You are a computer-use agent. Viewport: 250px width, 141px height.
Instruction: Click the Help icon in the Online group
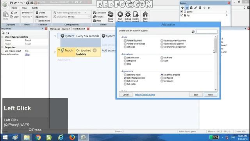(95, 21)
